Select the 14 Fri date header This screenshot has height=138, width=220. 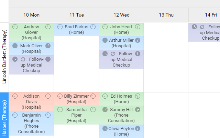point(210,15)
